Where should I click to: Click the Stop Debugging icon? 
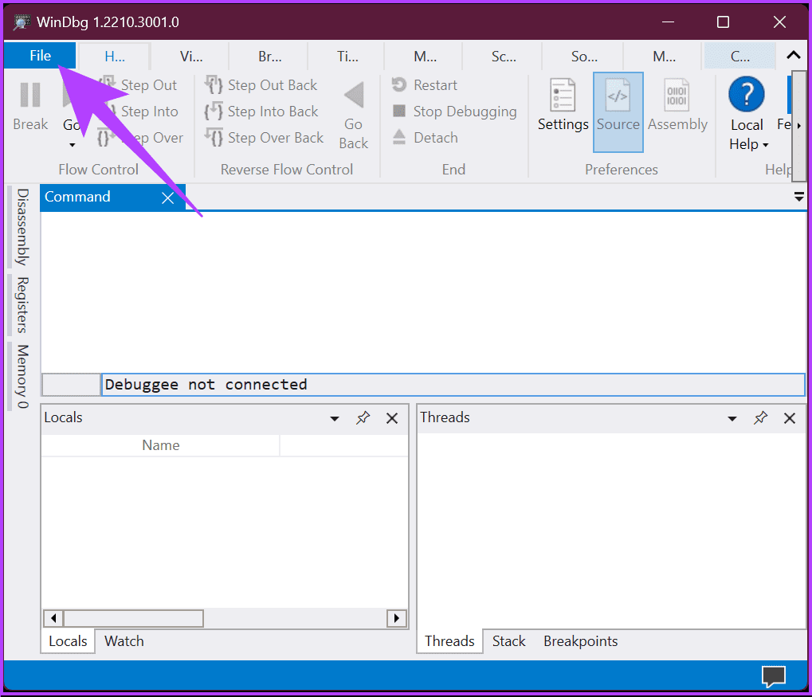click(398, 111)
